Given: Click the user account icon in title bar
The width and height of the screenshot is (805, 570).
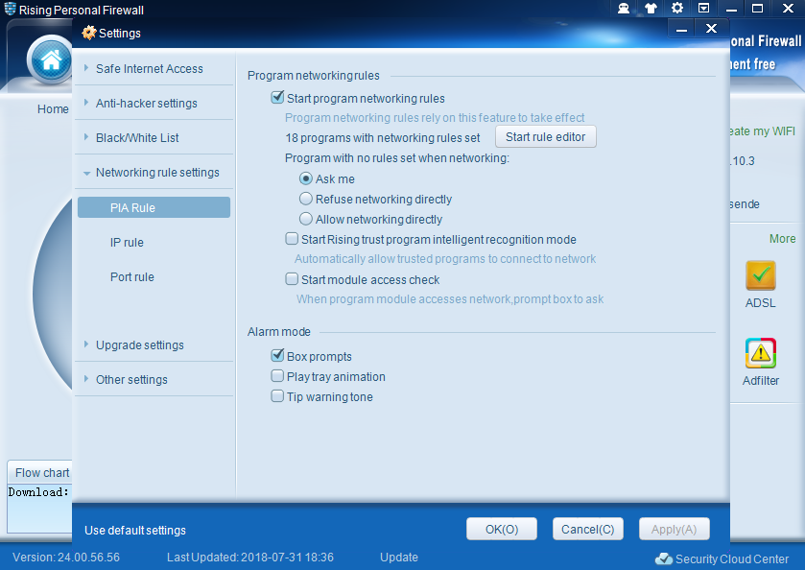Looking at the screenshot, I should [x=624, y=9].
